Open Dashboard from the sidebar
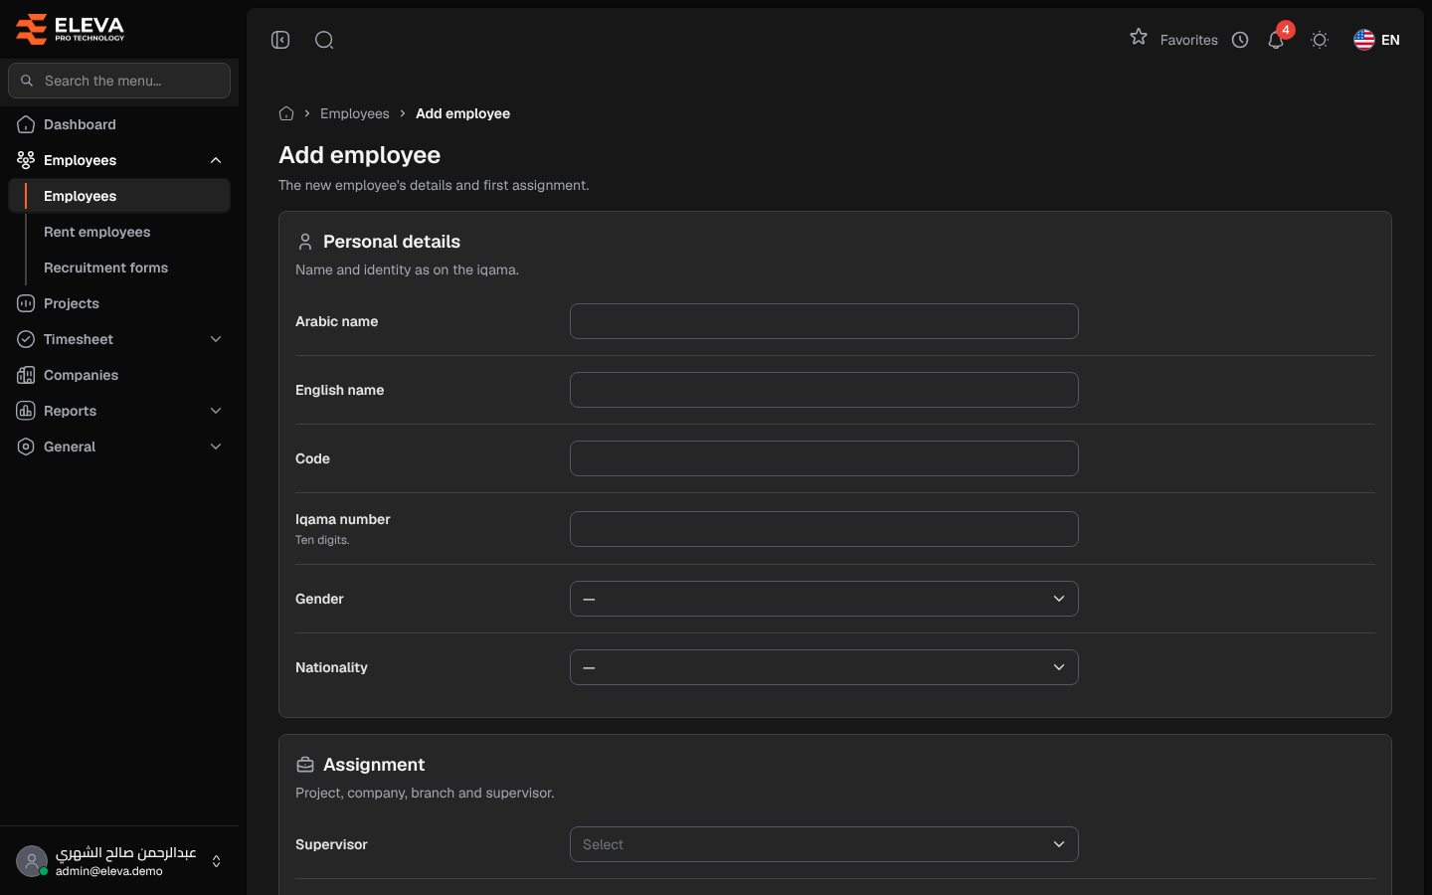 119,124
